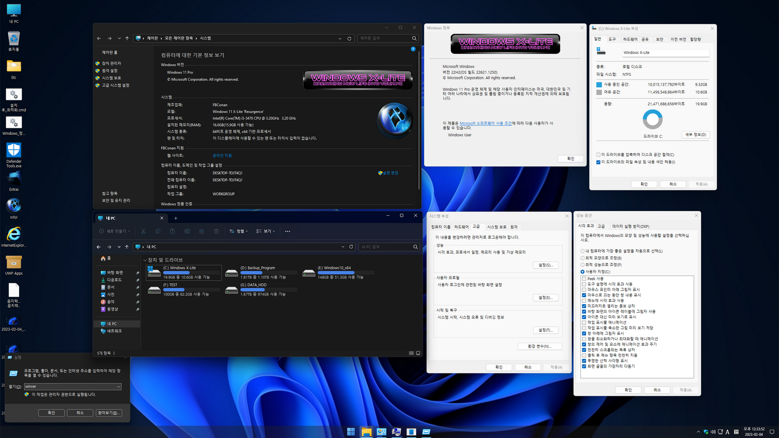Click the Share icon in 내 PC toolbar
The height and width of the screenshot is (438, 779).
201,231
